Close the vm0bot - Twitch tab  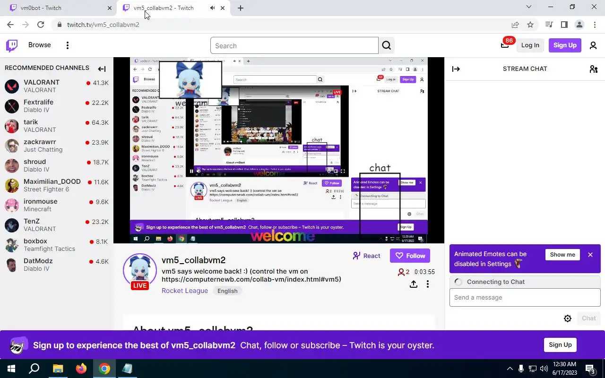pyautogui.click(x=110, y=8)
